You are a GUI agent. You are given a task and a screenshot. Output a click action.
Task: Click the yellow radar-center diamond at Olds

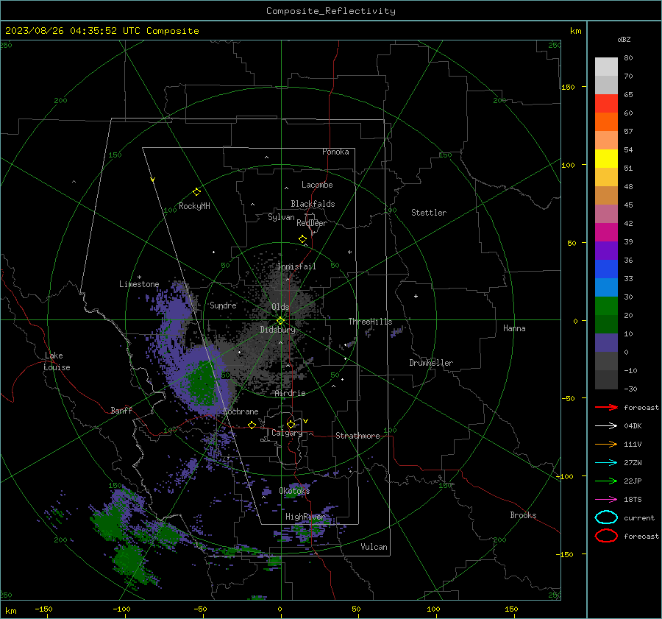point(280,321)
